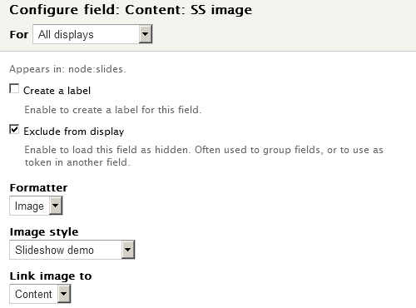
Task: Click 'Enable to load this field as hidden' description
Action: (204, 156)
